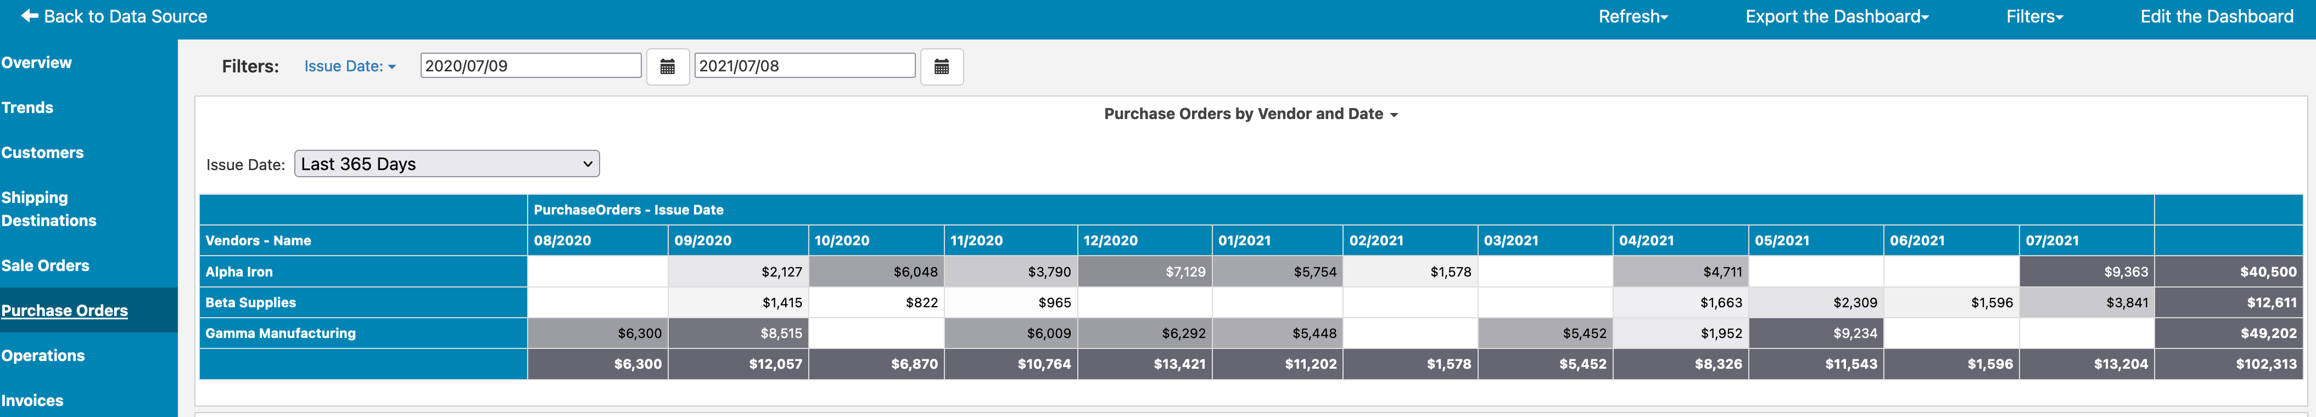Click Gamma Manufacturing's $8,515 cell

pyautogui.click(x=738, y=333)
